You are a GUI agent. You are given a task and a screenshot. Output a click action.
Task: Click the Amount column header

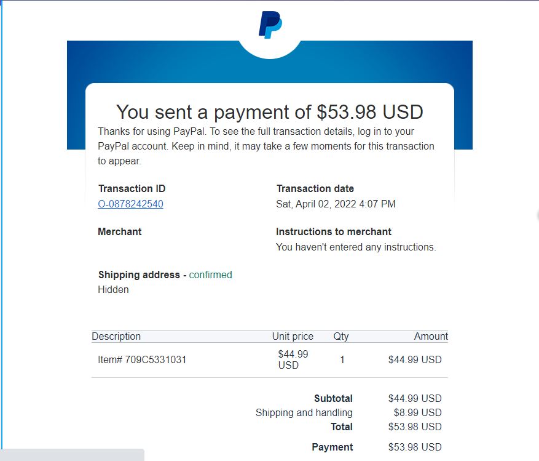[x=431, y=337]
